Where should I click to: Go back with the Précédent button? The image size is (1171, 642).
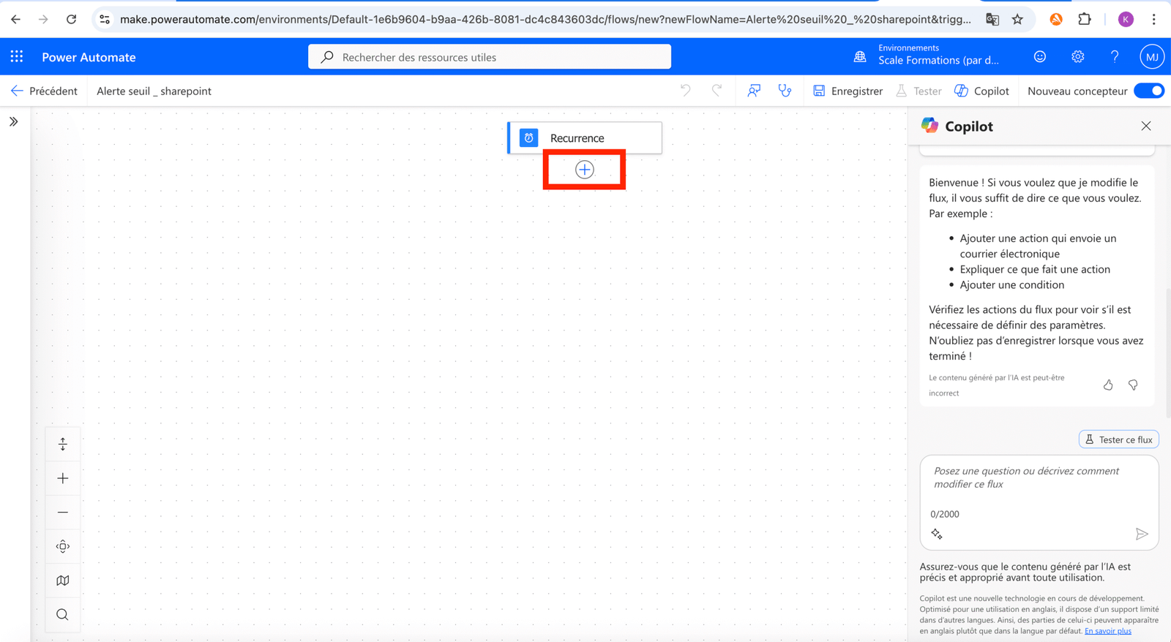tap(44, 91)
